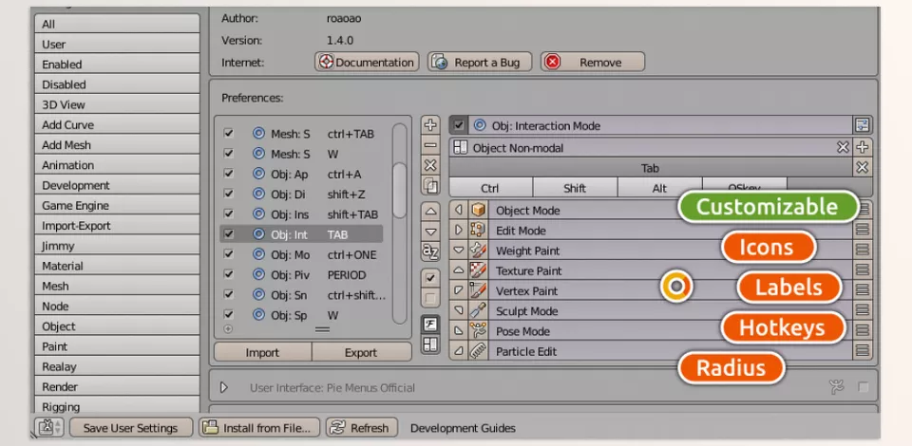The height and width of the screenshot is (446, 912).
Task: Click faded figure icon on Pie Menus Official row
Action: click(x=836, y=387)
